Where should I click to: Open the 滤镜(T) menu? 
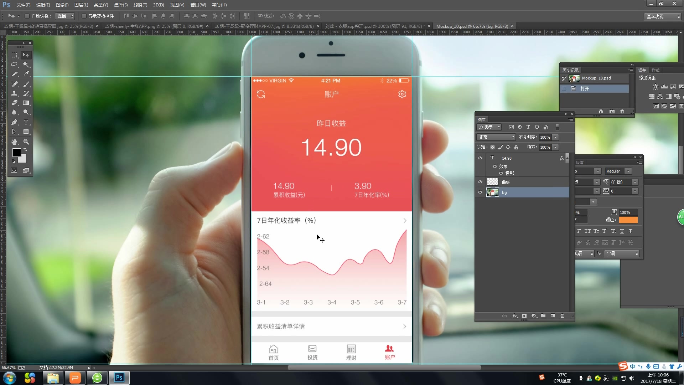(x=140, y=5)
